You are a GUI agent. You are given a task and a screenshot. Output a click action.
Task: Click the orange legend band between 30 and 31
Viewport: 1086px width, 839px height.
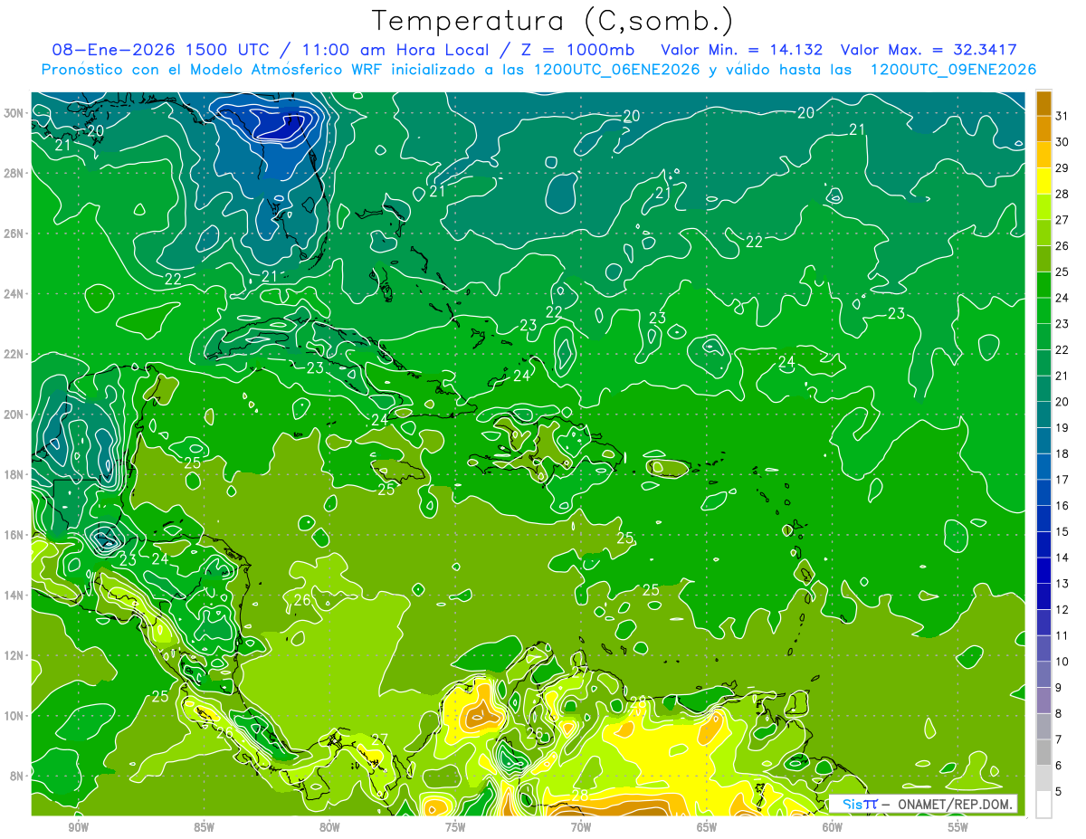(x=1044, y=129)
